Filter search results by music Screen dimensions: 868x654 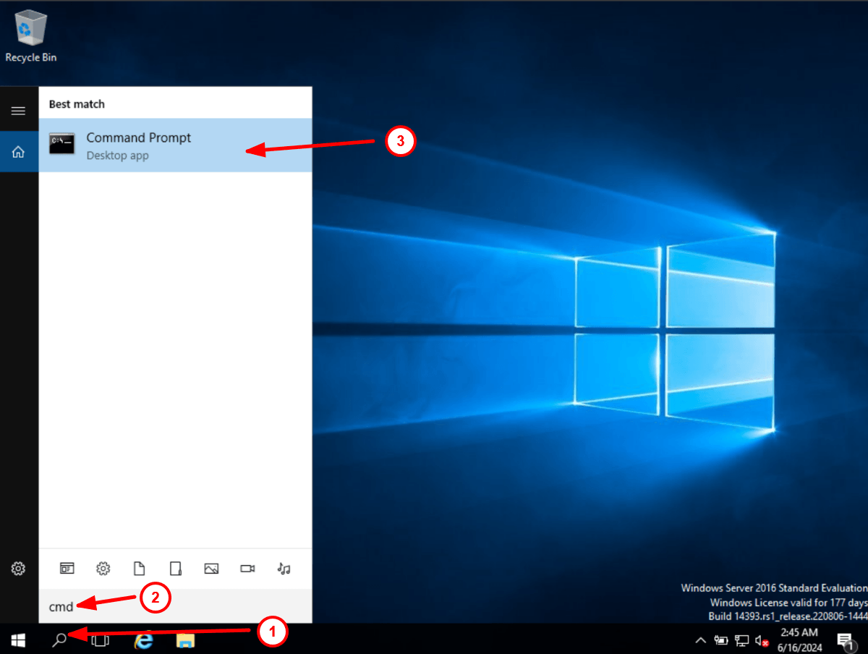[x=284, y=569]
